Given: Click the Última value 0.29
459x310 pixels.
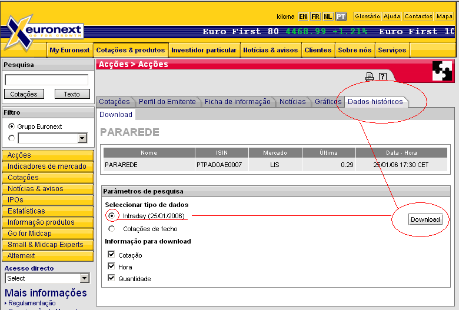Looking at the screenshot, I should click(347, 165).
